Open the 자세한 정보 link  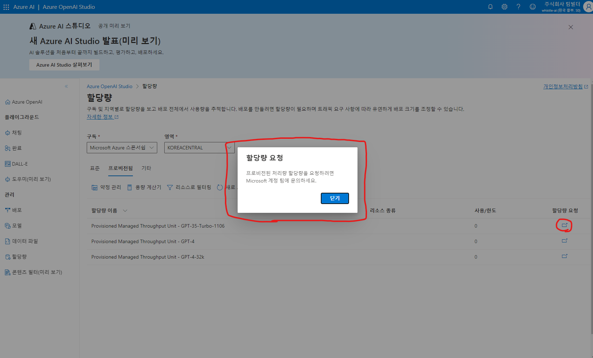tap(103, 117)
